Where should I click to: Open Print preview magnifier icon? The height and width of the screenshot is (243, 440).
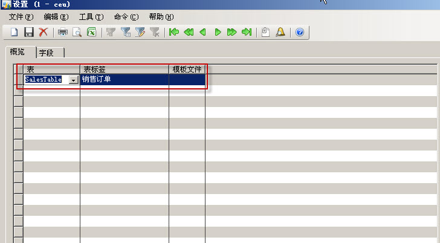click(x=77, y=32)
